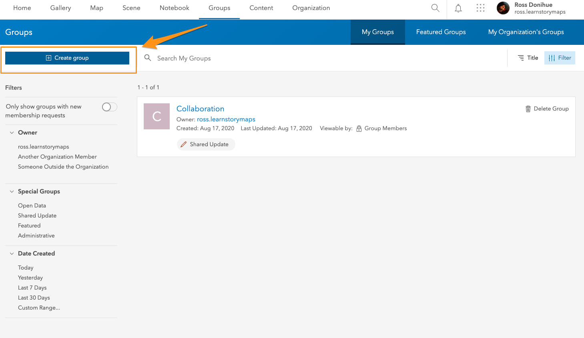The width and height of the screenshot is (584, 338).
Task: Open the Collaboration group link
Action: [x=200, y=109]
